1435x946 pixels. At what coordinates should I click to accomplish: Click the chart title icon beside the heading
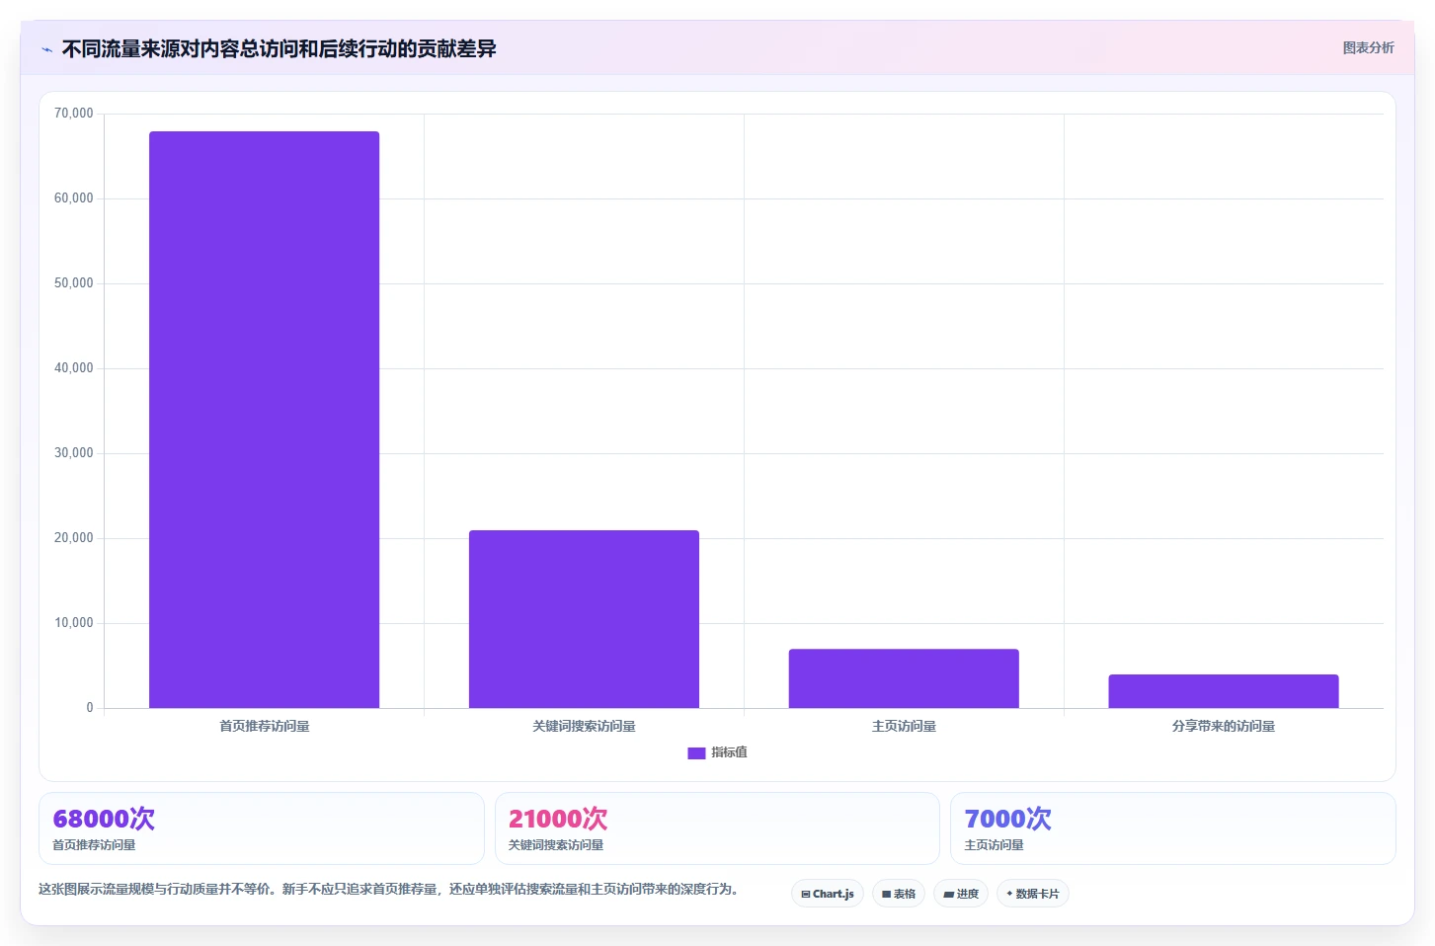[x=46, y=49]
